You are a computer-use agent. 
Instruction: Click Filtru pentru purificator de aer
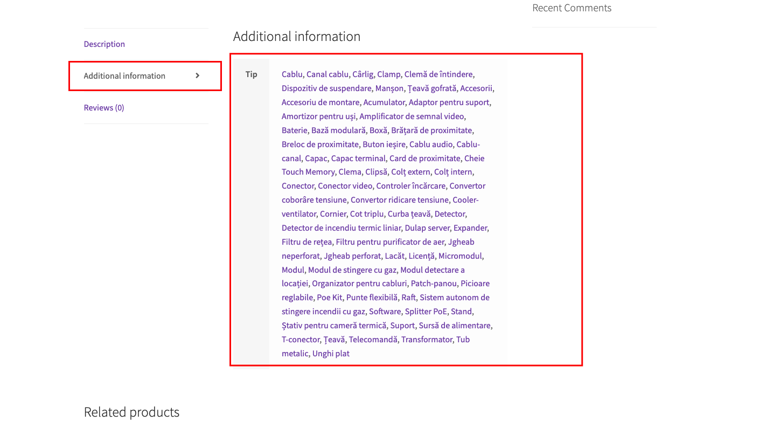(x=390, y=242)
